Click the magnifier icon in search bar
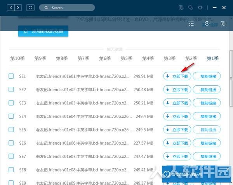Image resolution: width=233 pixels, height=185 pixels. 46,8
